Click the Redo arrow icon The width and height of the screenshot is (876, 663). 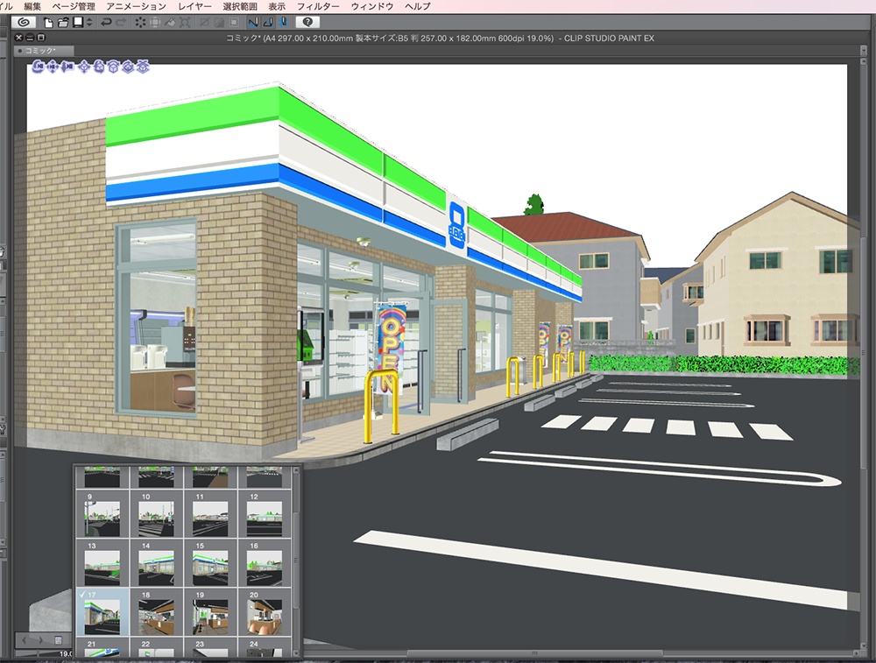point(121,23)
